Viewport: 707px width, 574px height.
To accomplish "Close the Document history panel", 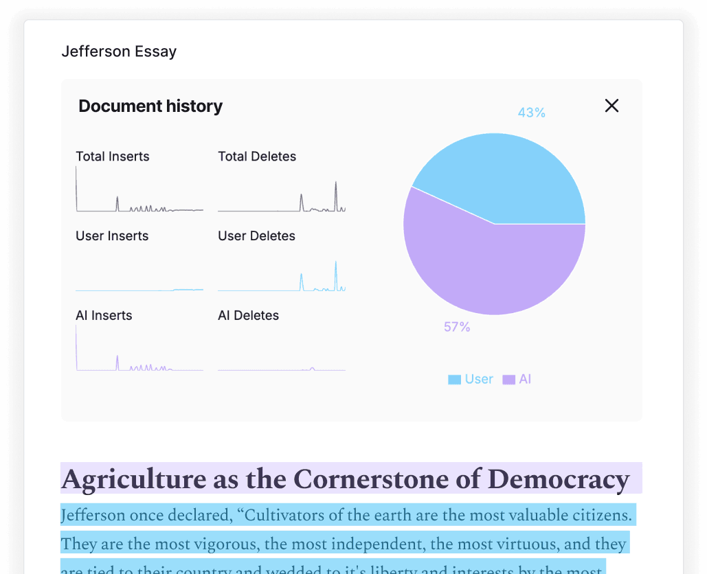I will (x=611, y=106).
